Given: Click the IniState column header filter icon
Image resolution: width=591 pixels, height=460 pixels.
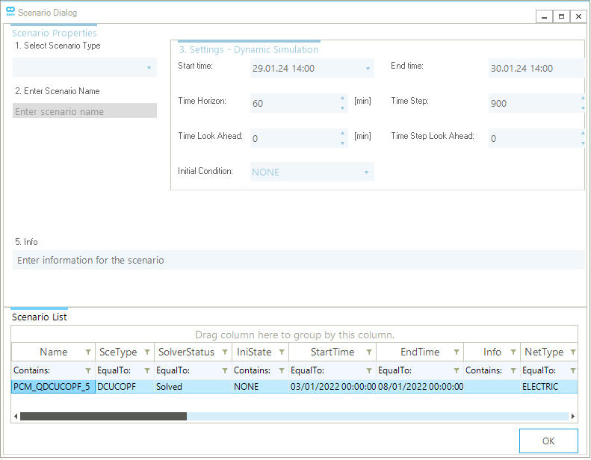Looking at the screenshot, I should click(x=281, y=352).
